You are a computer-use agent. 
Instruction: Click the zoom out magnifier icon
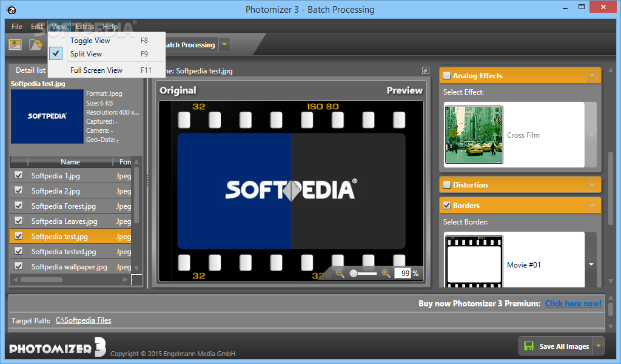pos(340,273)
